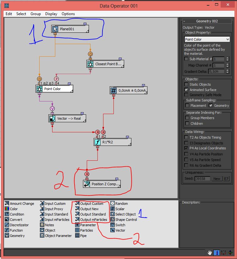This screenshot has width=237, height=259.
Task: Select the Input mParticles sub-operator
Action: point(42,220)
